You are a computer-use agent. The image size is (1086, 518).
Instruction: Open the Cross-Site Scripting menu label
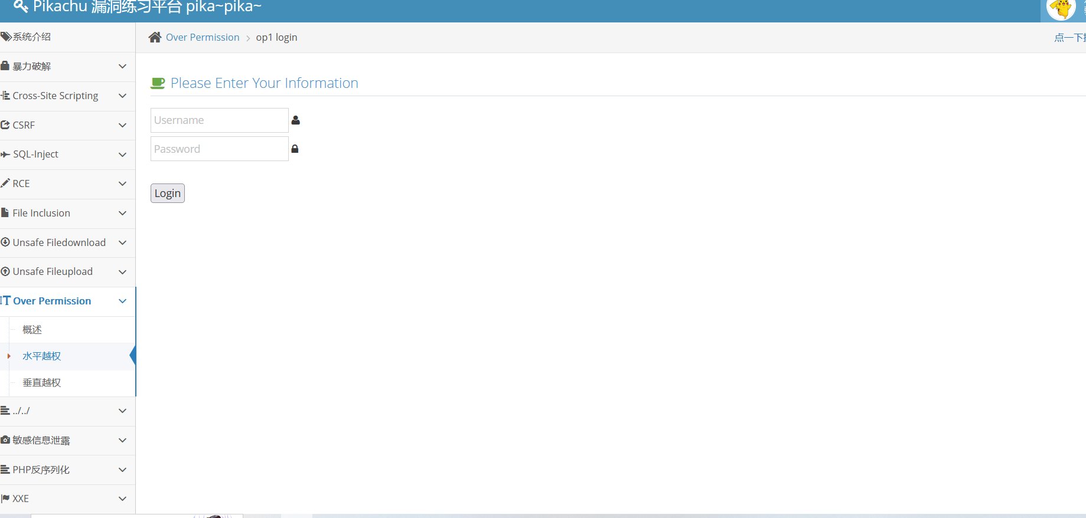[x=56, y=96]
